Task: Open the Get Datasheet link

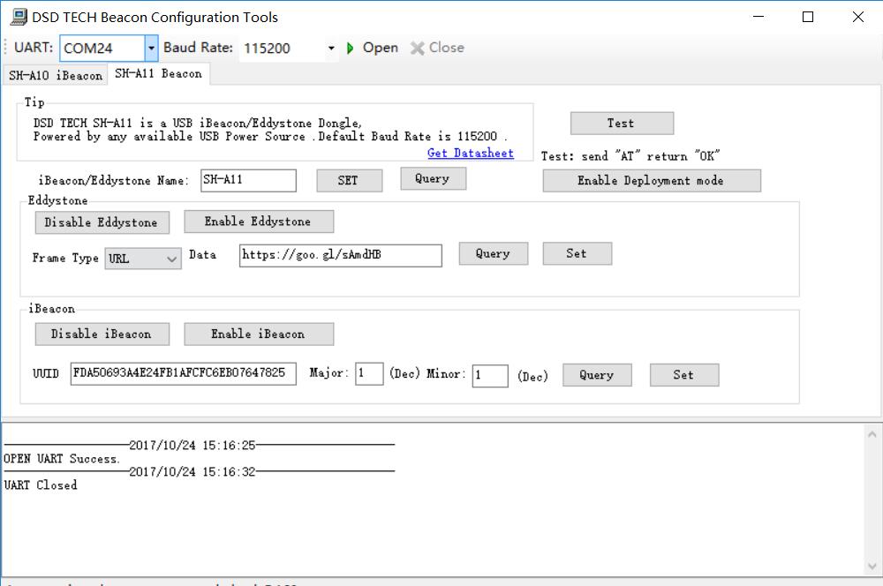Action: click(x=470, y=153)
